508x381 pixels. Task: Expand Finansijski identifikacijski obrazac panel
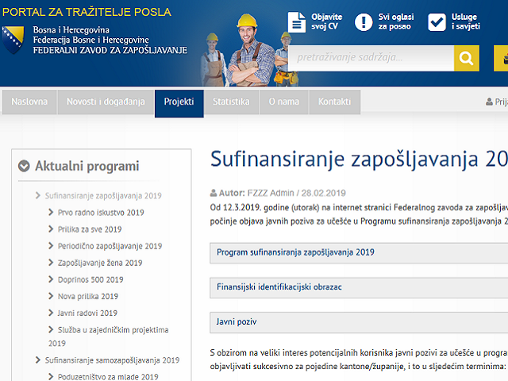click(359, 287)
